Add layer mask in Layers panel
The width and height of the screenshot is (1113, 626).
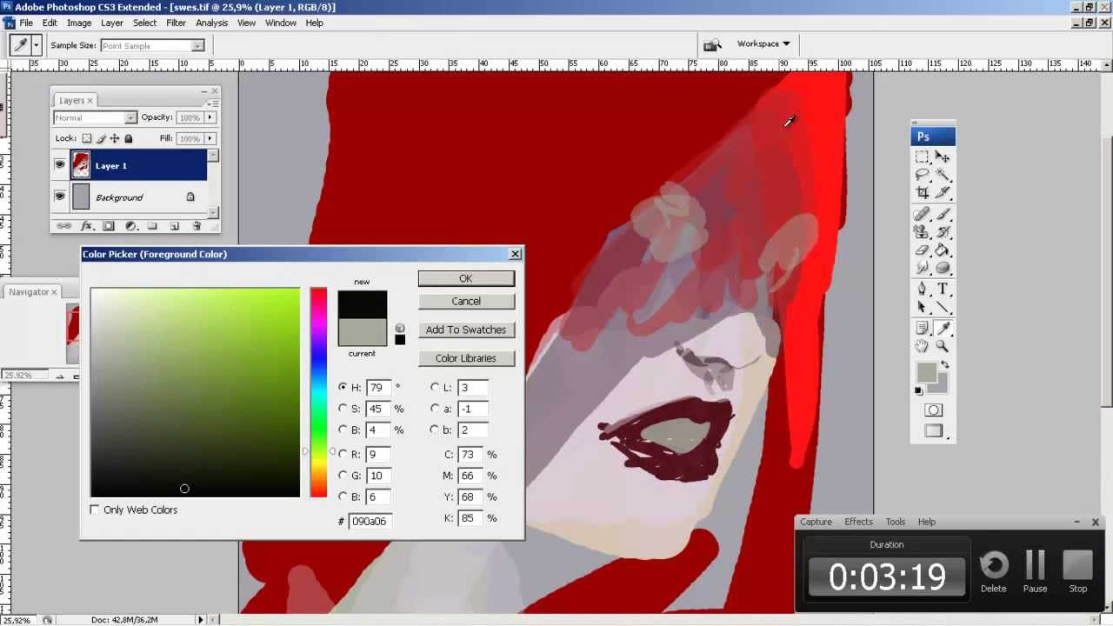pyautogui.click(x=109, y=226)
